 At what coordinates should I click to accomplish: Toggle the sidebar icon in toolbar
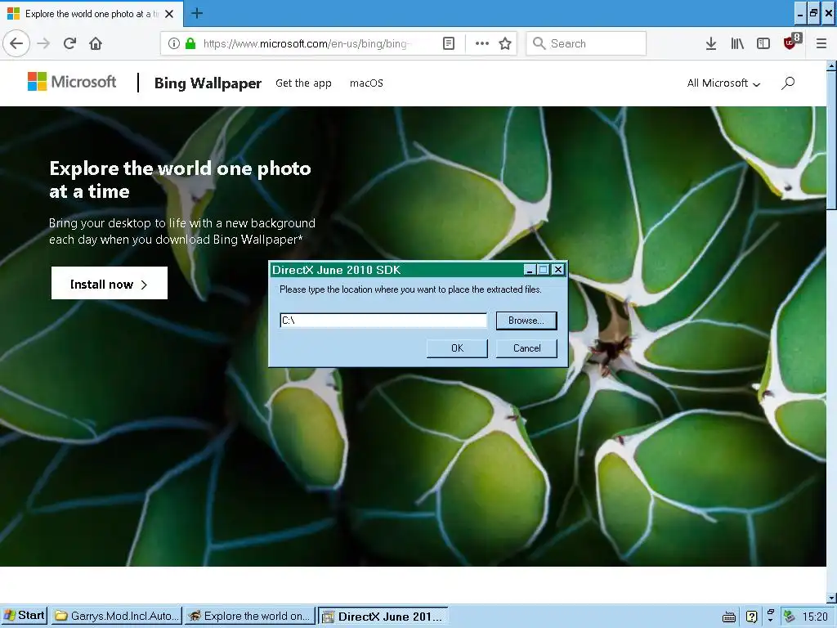tap(763, 43)
